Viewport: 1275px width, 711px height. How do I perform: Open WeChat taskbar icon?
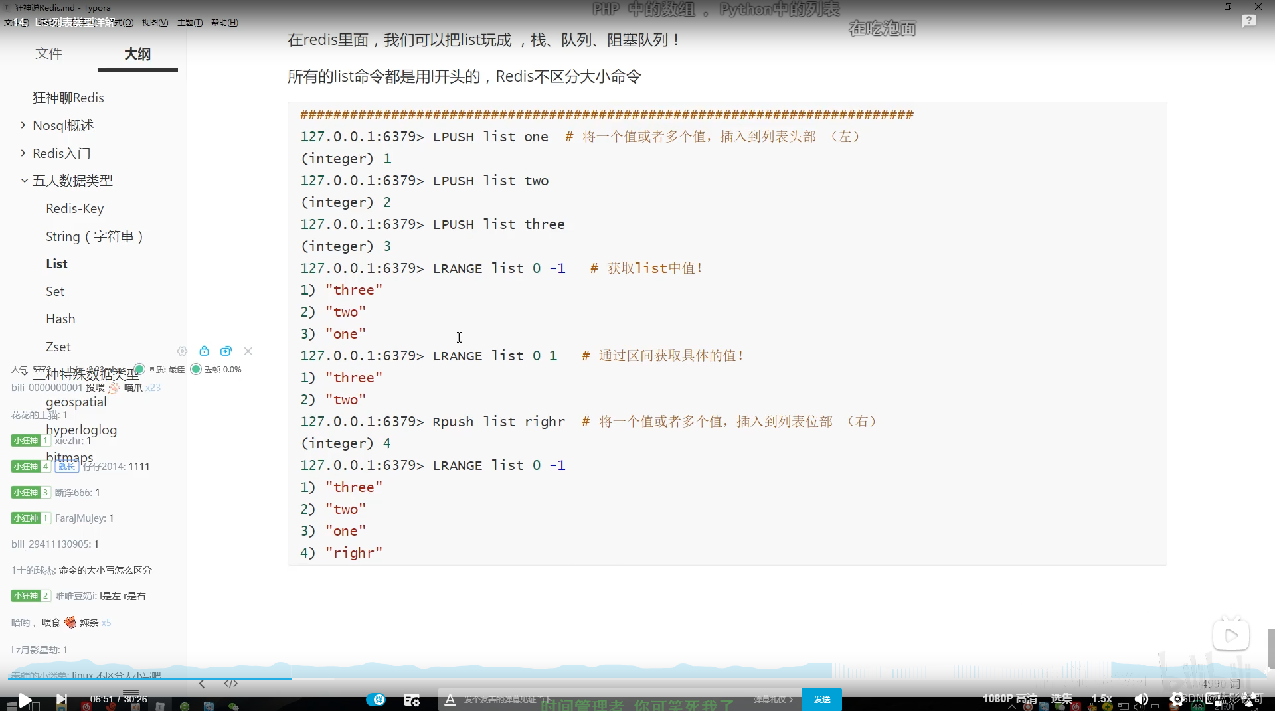click(x=234, y=706)
